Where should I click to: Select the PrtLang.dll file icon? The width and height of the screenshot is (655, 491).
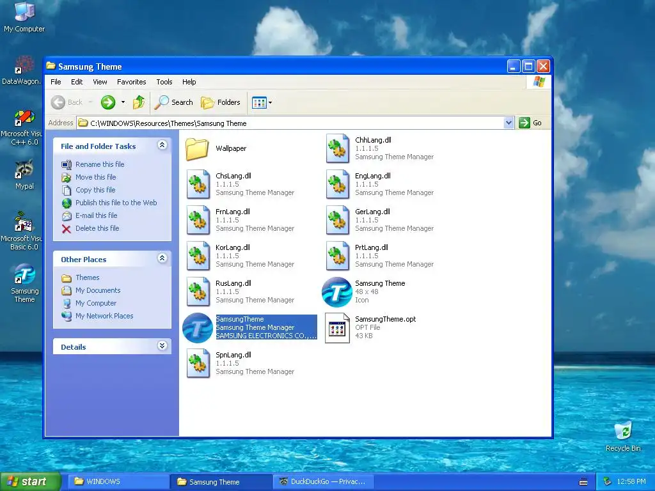click(338, 256)
